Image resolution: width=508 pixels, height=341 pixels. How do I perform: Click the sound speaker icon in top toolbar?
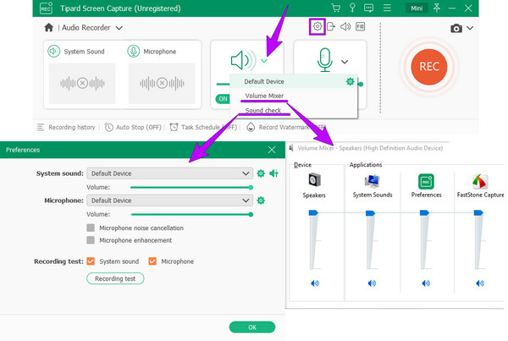click(345, 26)
